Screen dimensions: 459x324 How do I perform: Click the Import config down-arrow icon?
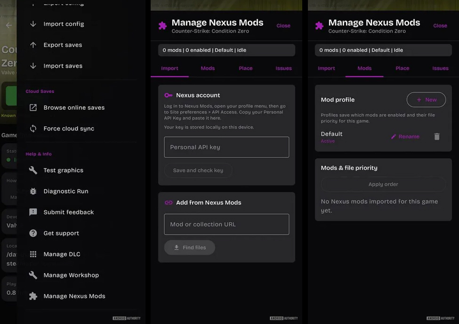[x=33, y=24]
